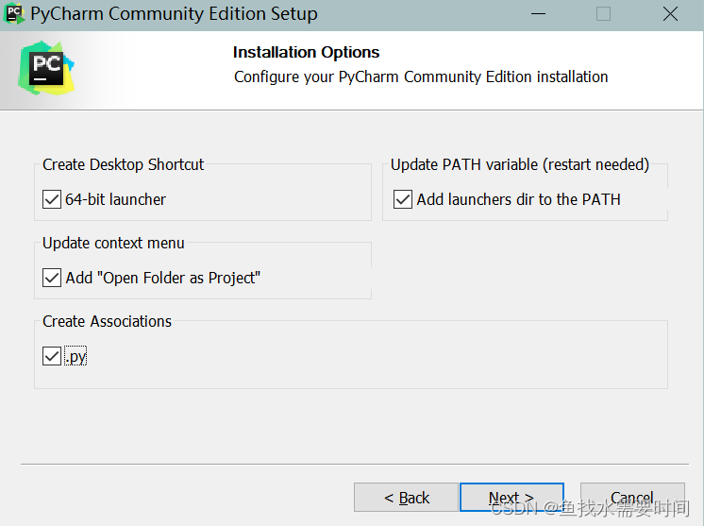This screenshot has width=704, height=526.
Task: Disable the Add "Open Folder as Project" checkbox
Action: tap(52, 278)
